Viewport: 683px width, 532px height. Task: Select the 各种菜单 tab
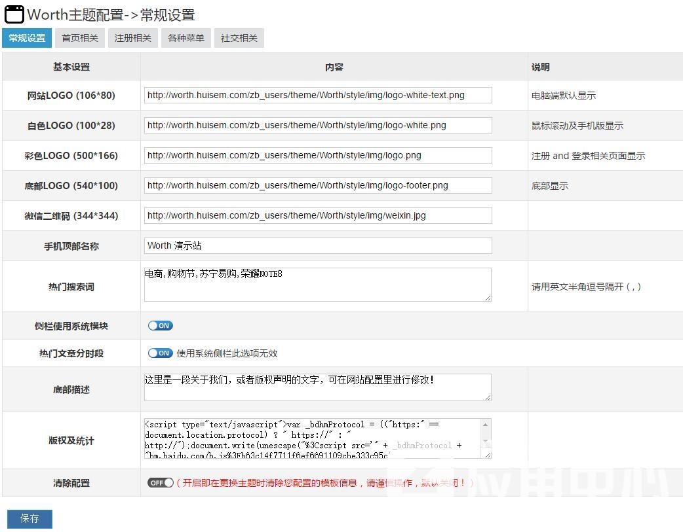(x=186, y=38)
